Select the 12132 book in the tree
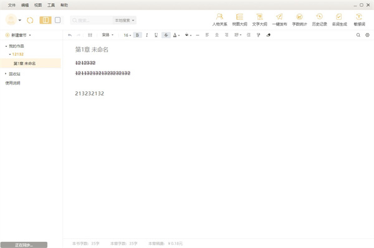This screenshot has height=248, width=374. pos(18,54)
